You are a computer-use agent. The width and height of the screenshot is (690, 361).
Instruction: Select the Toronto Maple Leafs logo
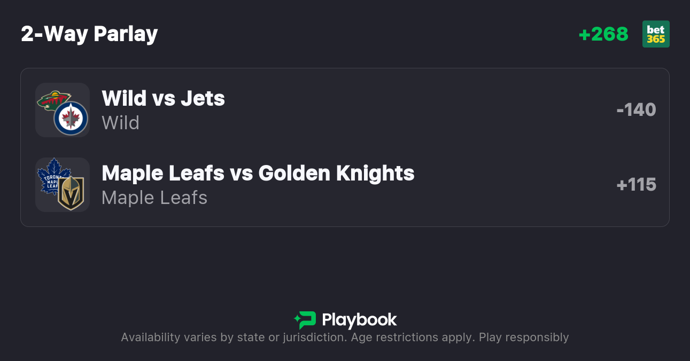point(52,175)
